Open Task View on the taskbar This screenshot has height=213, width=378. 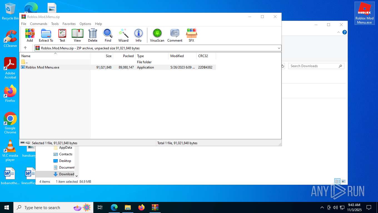click(x=100, y=207)
